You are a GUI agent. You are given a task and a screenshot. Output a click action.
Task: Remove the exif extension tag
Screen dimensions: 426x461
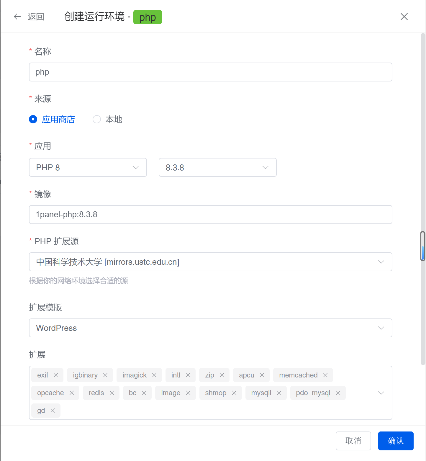tap(56, 375)
